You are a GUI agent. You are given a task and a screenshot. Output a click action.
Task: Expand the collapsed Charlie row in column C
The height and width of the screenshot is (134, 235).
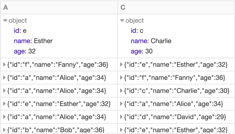(x=122, y=91)
